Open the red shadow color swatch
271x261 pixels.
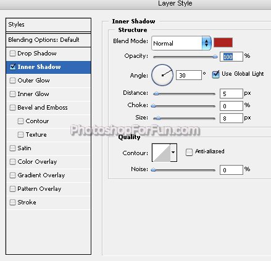click(223, 42)
